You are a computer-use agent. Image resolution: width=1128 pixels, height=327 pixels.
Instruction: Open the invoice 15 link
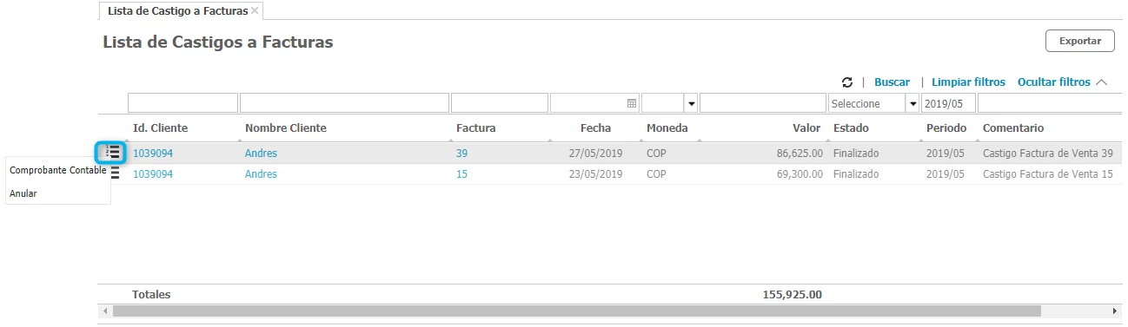click(x=461, y=174)
